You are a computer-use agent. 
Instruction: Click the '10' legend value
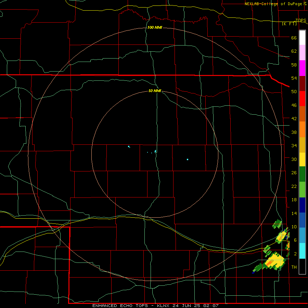(x=294, y=227)
